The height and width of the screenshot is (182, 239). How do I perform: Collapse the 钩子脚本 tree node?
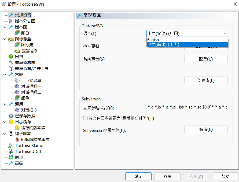(x=5, y=134)
